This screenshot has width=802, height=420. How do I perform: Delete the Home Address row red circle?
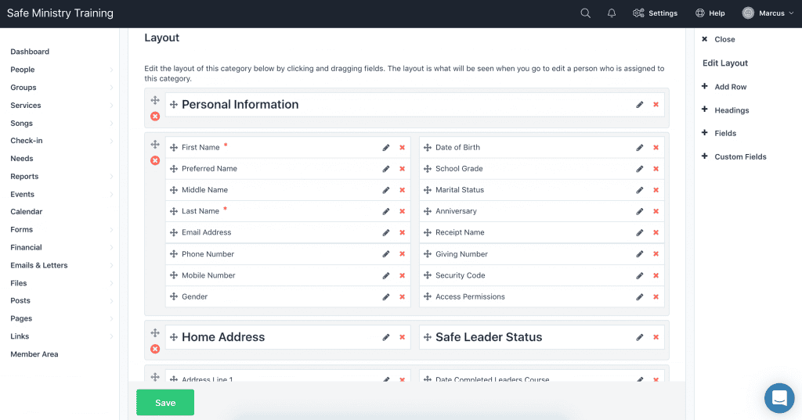(x=155, y=349)
